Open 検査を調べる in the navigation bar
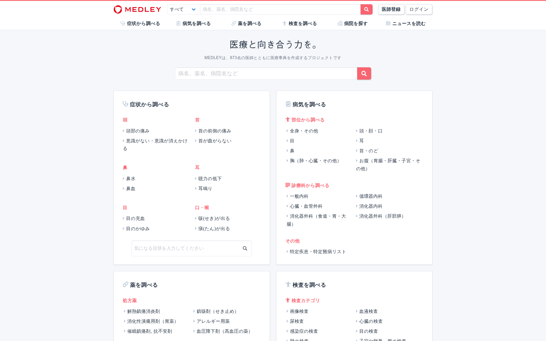The image size is (546, 341). coord(299,24)
